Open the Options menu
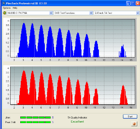This screenshot has height=129, width=140. click(6, 8)
